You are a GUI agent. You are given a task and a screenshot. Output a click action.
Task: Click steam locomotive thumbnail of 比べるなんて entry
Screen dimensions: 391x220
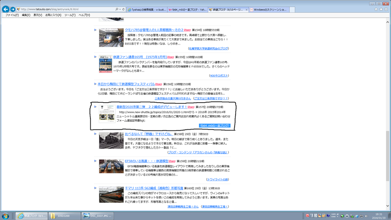coord(111,141)
